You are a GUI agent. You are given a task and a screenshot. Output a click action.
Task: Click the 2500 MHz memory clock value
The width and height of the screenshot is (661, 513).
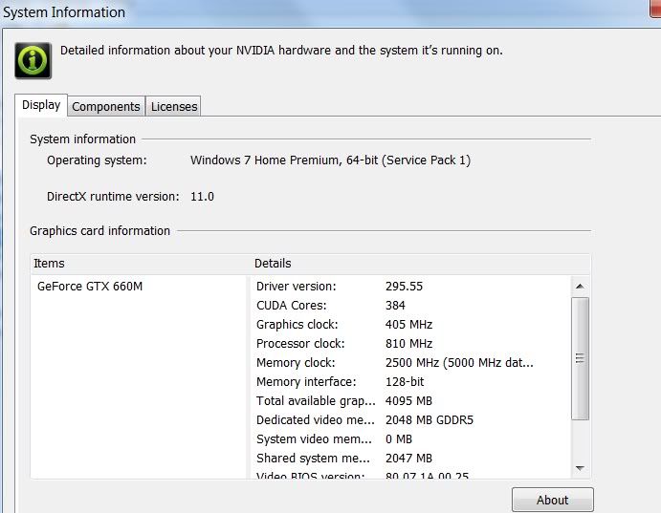pyautogui.click(x=459, y=362)
